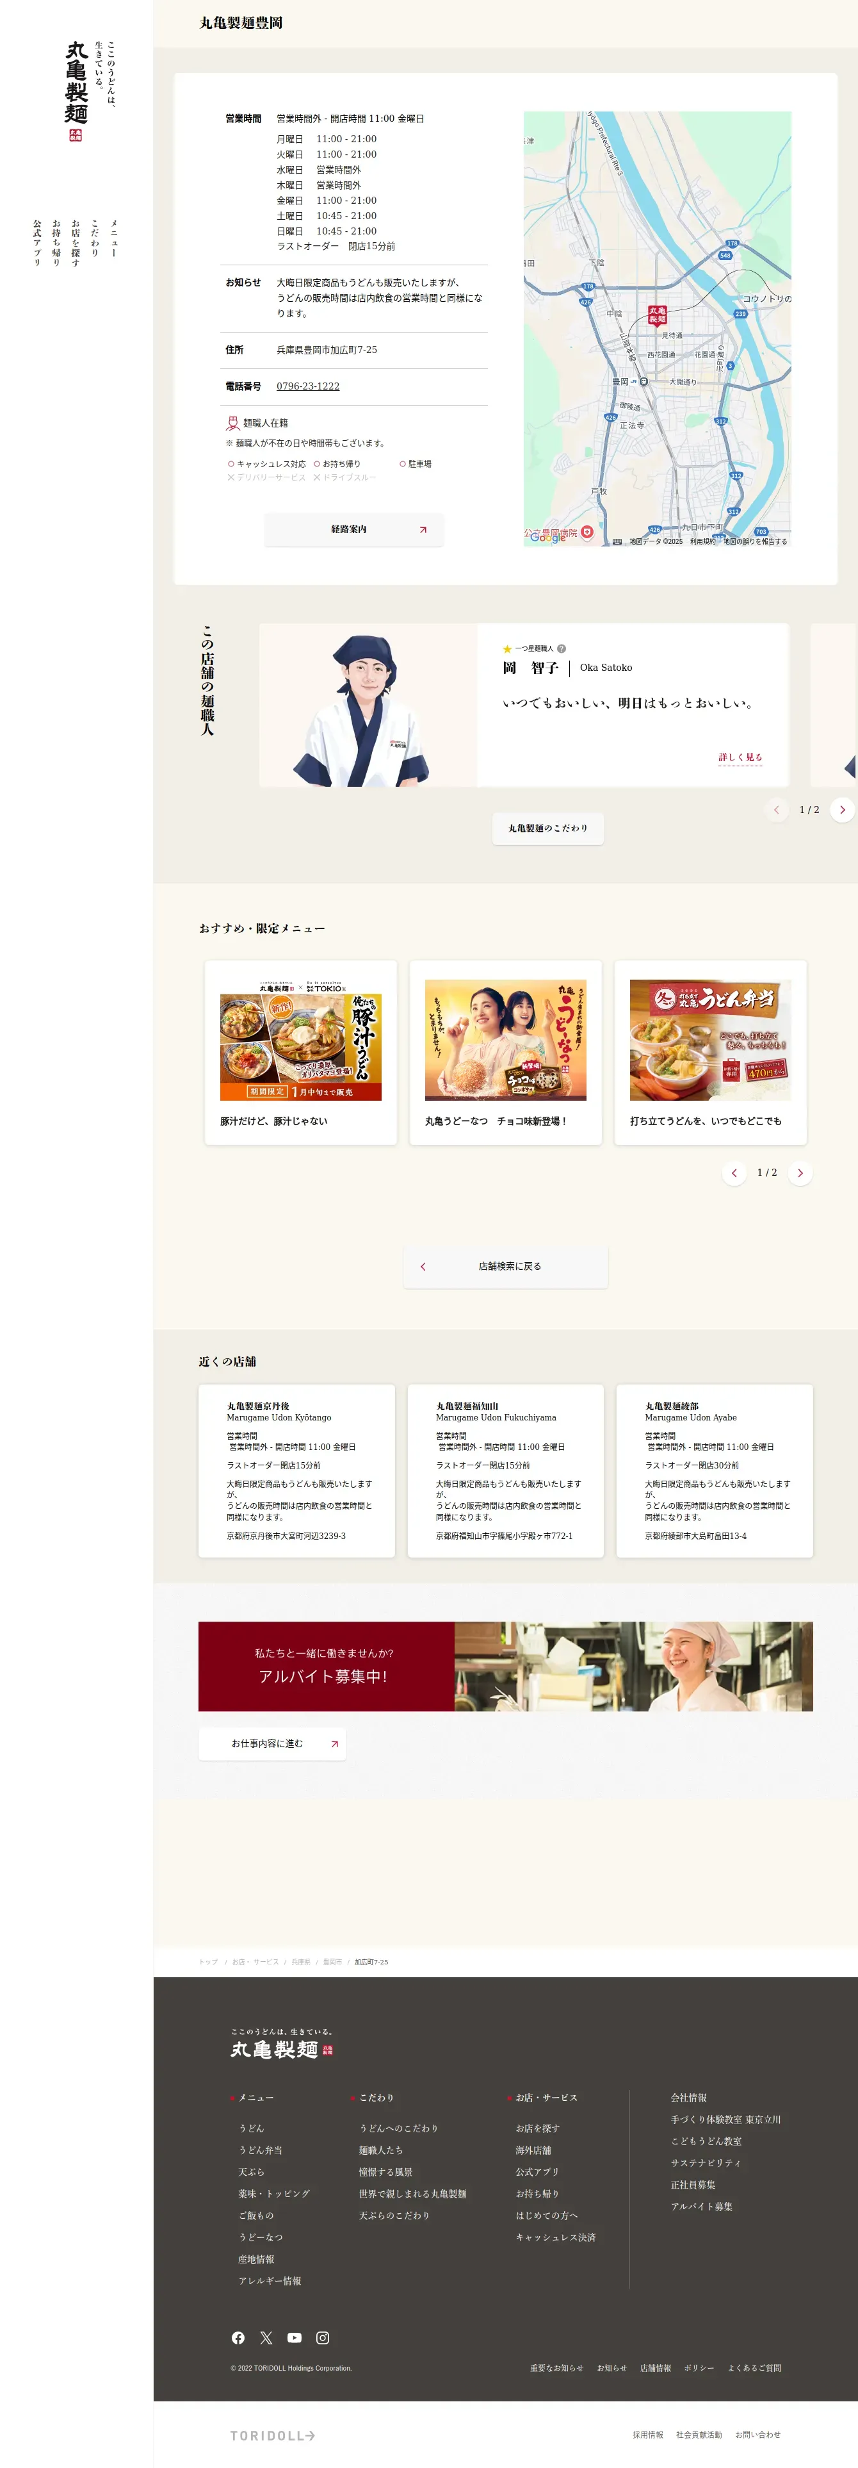Click breadcrumb 兵庫県
The image size is (858, 2468).
click(x=301, y=1962)
